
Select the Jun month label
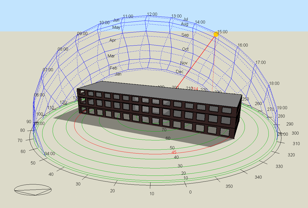coord(116,20)
